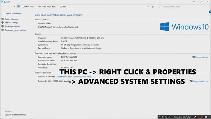Click the Forward navigation arrow
This screenshot has height=119, width=211.
(8, 7)
